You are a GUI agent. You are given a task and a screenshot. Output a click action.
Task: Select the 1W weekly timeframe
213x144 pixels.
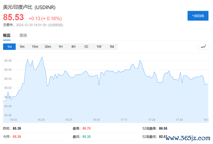click(x=99, y=47)
